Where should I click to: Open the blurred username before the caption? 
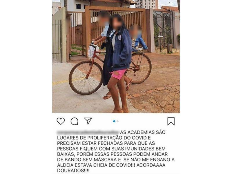point(88,132)
